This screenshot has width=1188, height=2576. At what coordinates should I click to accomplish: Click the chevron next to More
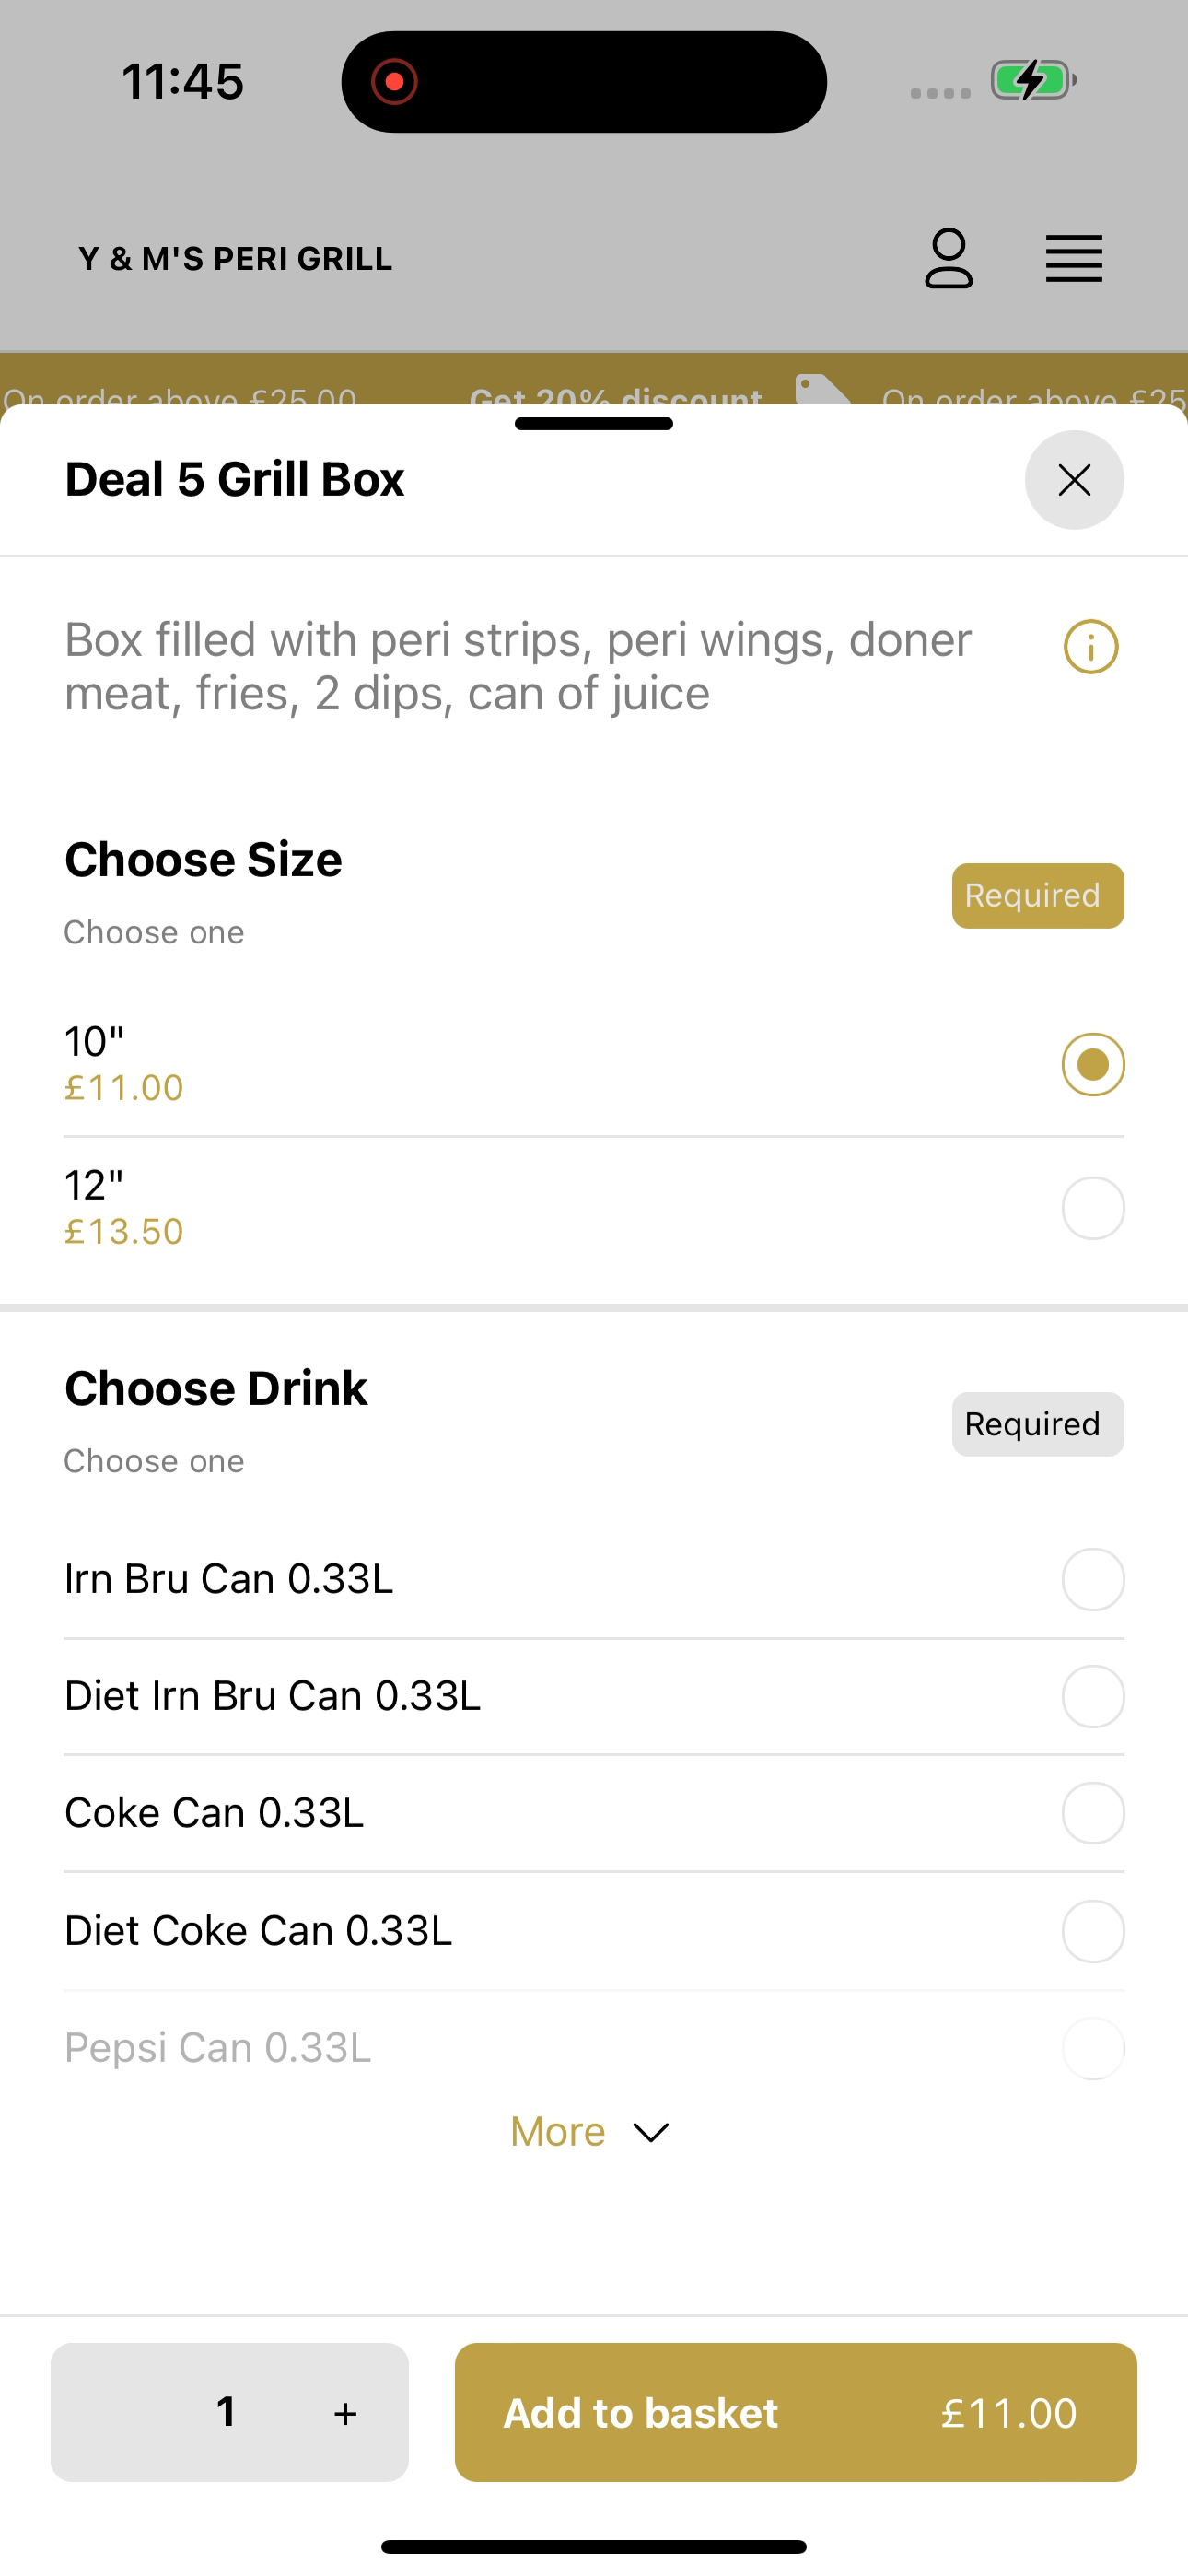tap(651, 2133)
